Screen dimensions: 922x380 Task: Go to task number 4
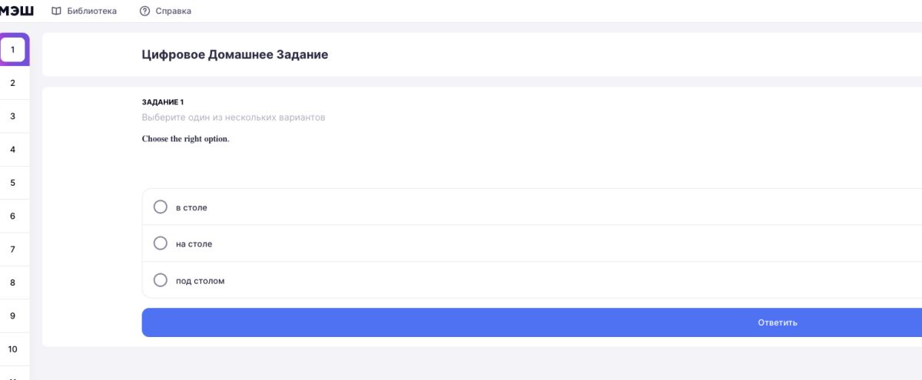coord(13,150)
